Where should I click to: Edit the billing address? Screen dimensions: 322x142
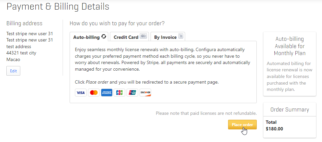click(13, 71)
